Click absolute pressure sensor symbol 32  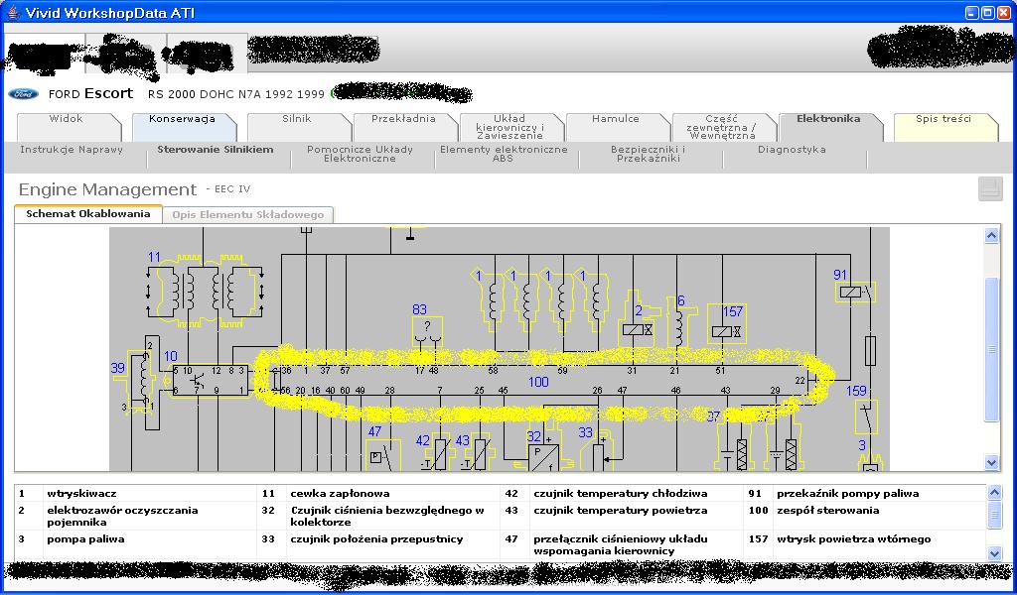pyautogui.click(x=542, y=455)
